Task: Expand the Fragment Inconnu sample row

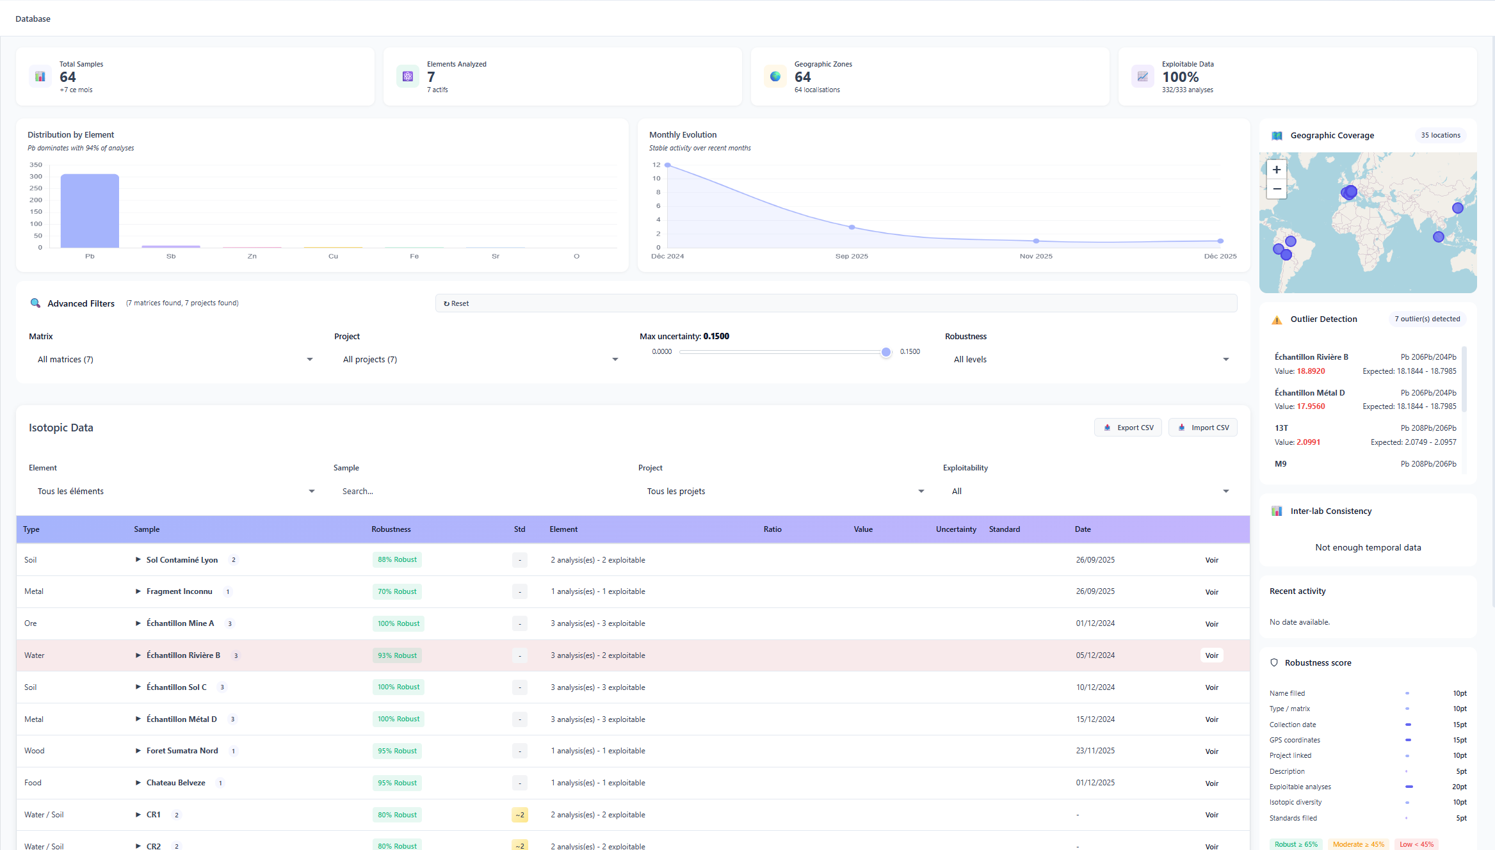Action: click(x=138, y=591)
